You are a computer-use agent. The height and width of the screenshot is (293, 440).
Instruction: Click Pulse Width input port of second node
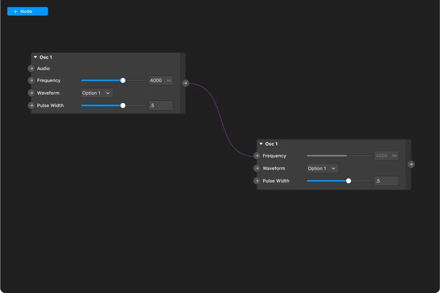coord(257,181)
